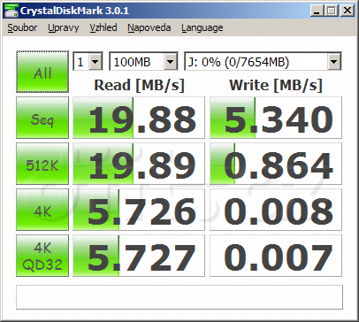
Task: Expand the 100MB test size dropdown
Action: click(170, 62)
